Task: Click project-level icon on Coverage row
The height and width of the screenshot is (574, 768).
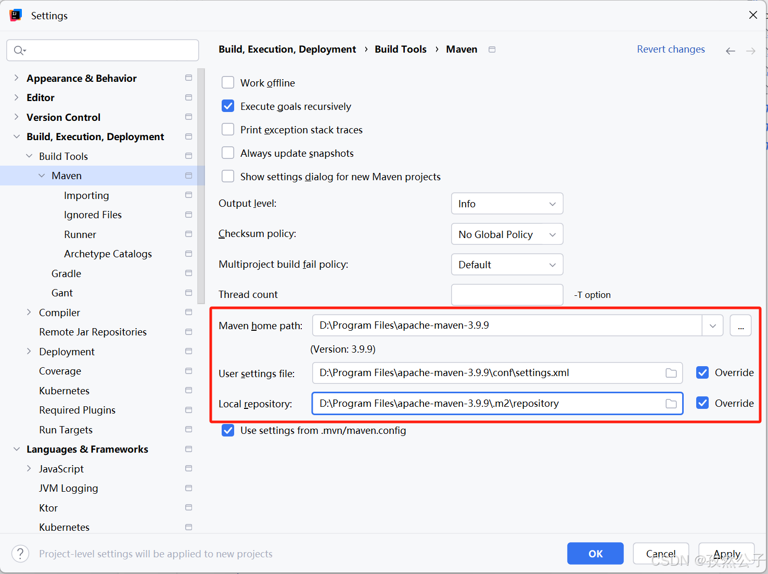Action: click(x=188, y=371)
